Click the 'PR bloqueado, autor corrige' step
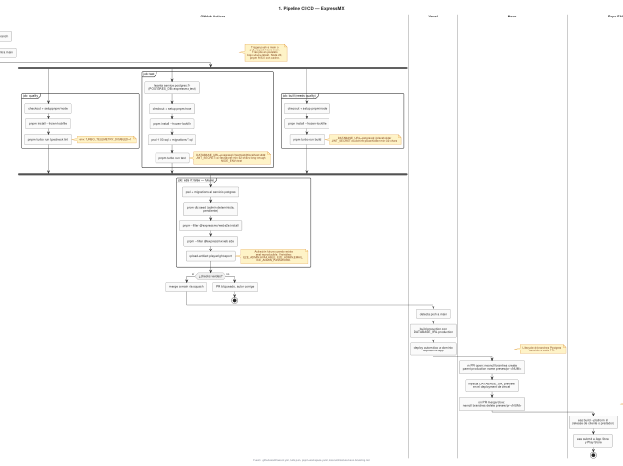The width and height of the screenshot is (623, 466). coord(234,286)
